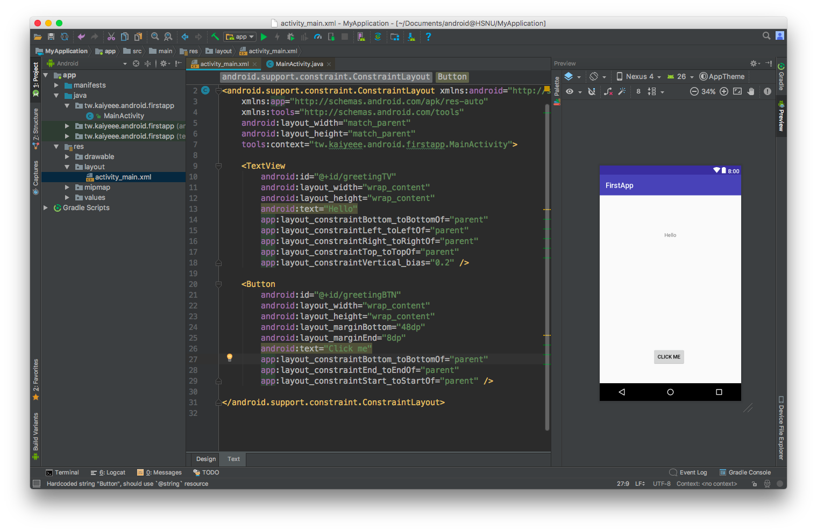817x532 pixels.
Task: Click the collapse all icon in Project panel
Action: tap(147, 63)
